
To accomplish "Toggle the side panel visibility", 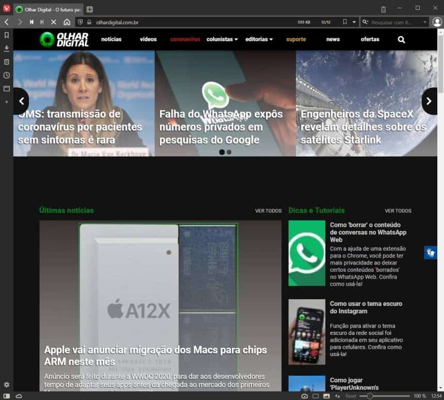I will (x=7, y=396).
